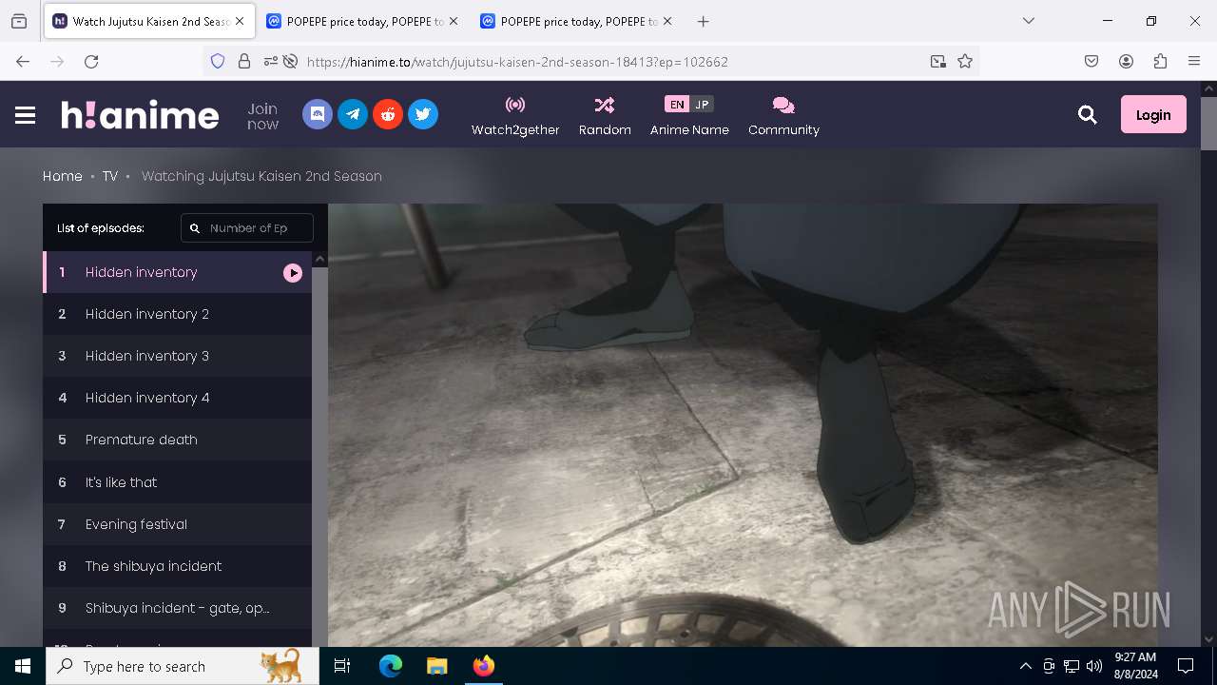The width and height of the screenshot is (1217, 685).
Task: Select episode 8 The shibuya incident
Action: pos(177,566)
